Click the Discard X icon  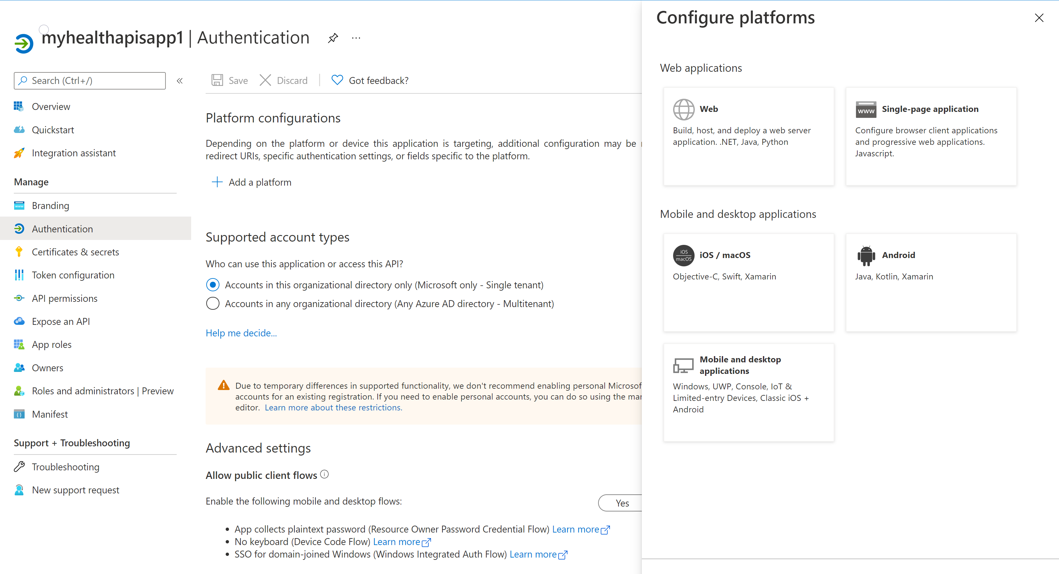click(265, 80)
